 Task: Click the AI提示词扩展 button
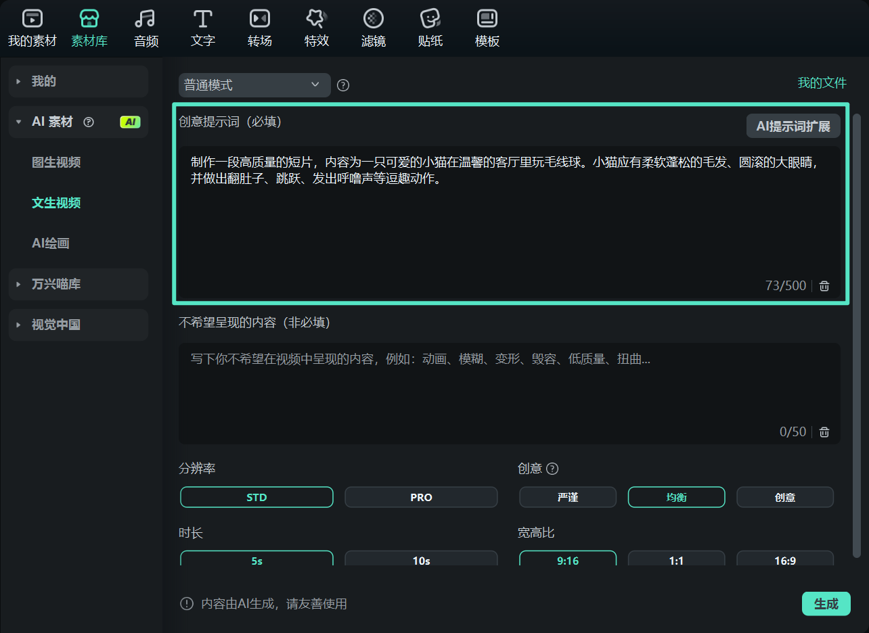pos(793,126)
